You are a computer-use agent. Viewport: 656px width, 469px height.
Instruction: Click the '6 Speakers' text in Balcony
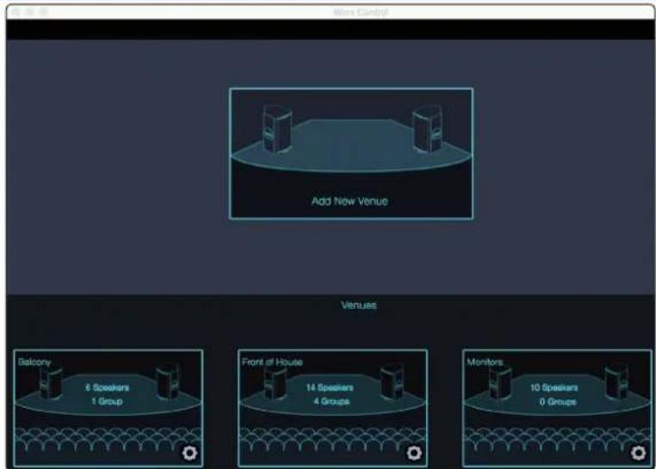click(x=107, y=387)
